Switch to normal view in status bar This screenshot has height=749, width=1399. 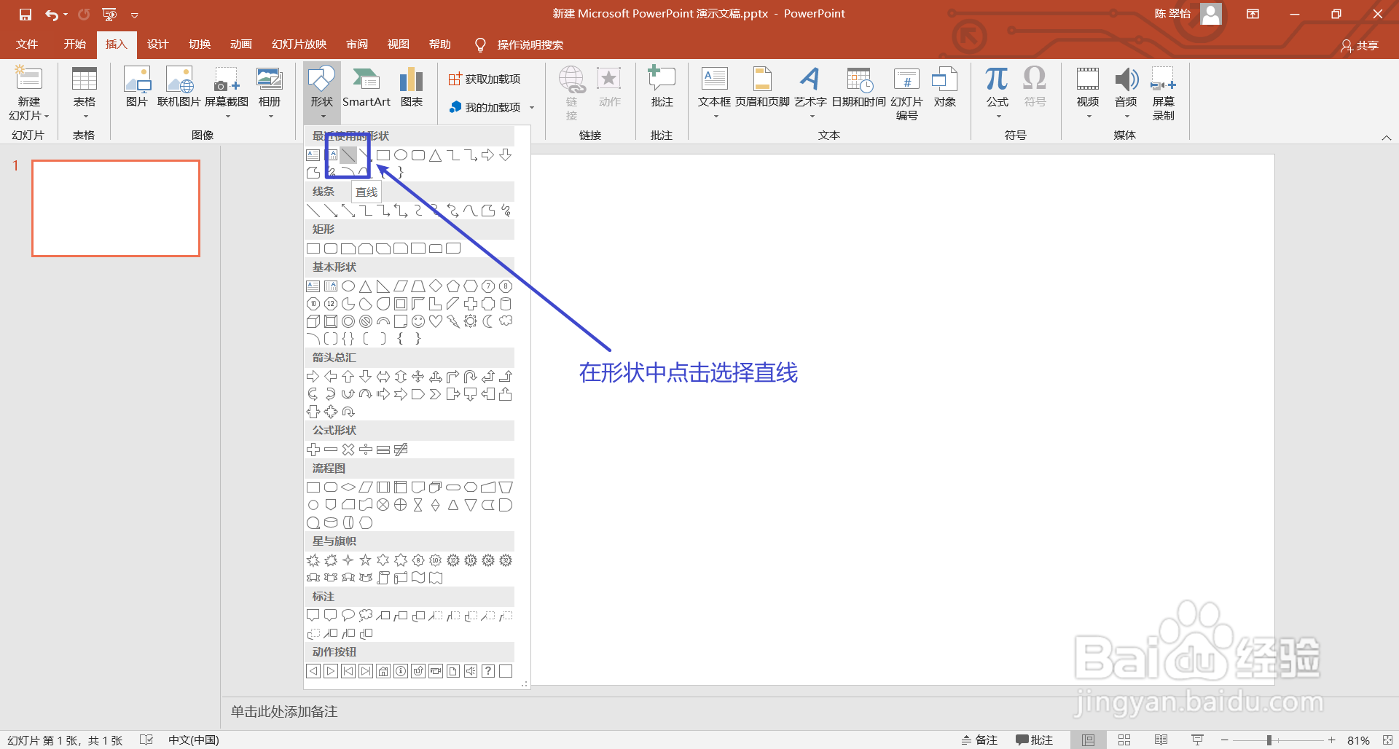(1089, 740)
